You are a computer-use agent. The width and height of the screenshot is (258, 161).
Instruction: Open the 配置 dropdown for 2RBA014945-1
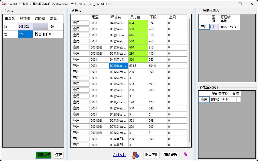tap(238, 100)
